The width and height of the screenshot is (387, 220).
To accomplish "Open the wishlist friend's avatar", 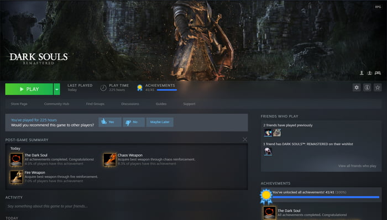I will (x=268, y=151).
